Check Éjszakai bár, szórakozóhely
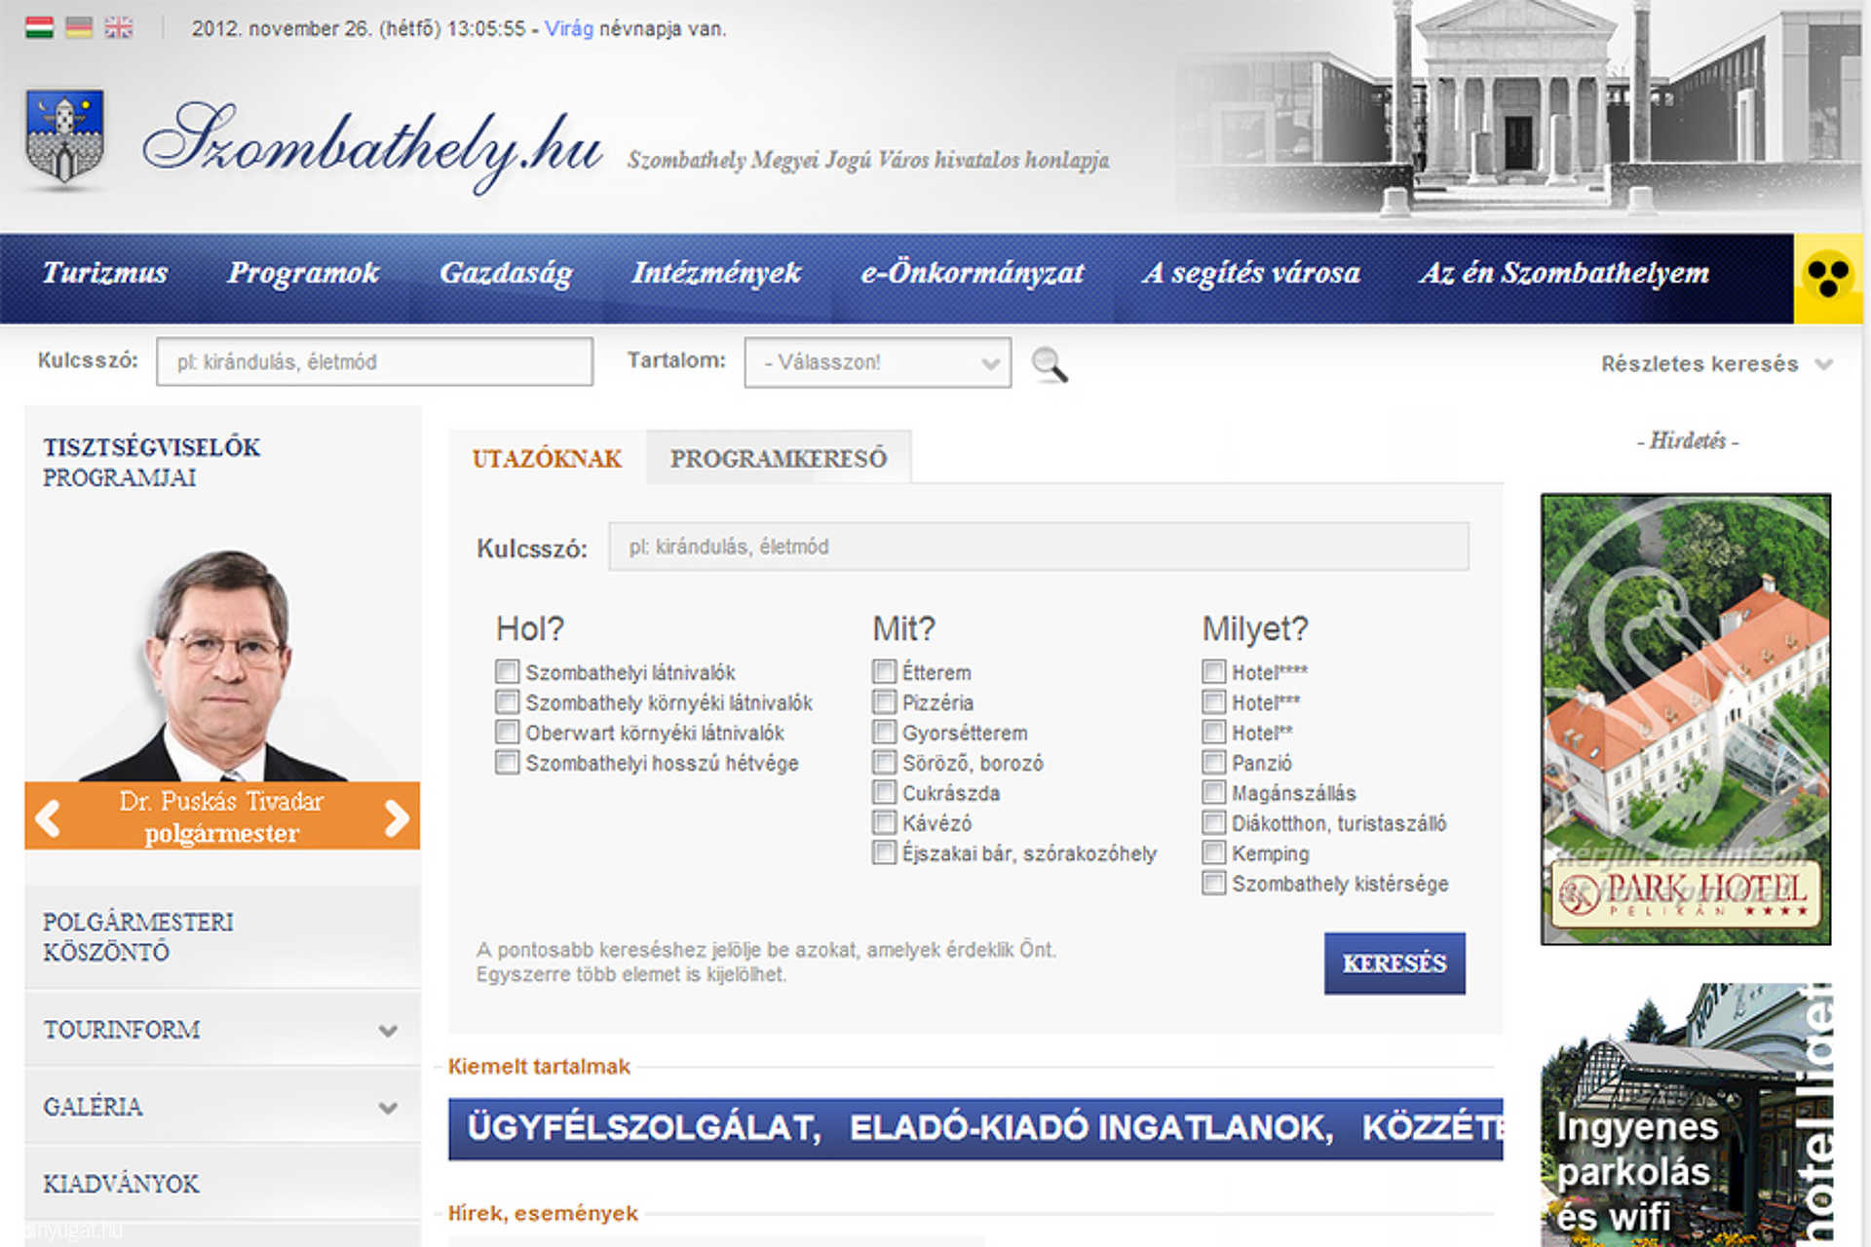 point(884,852)
